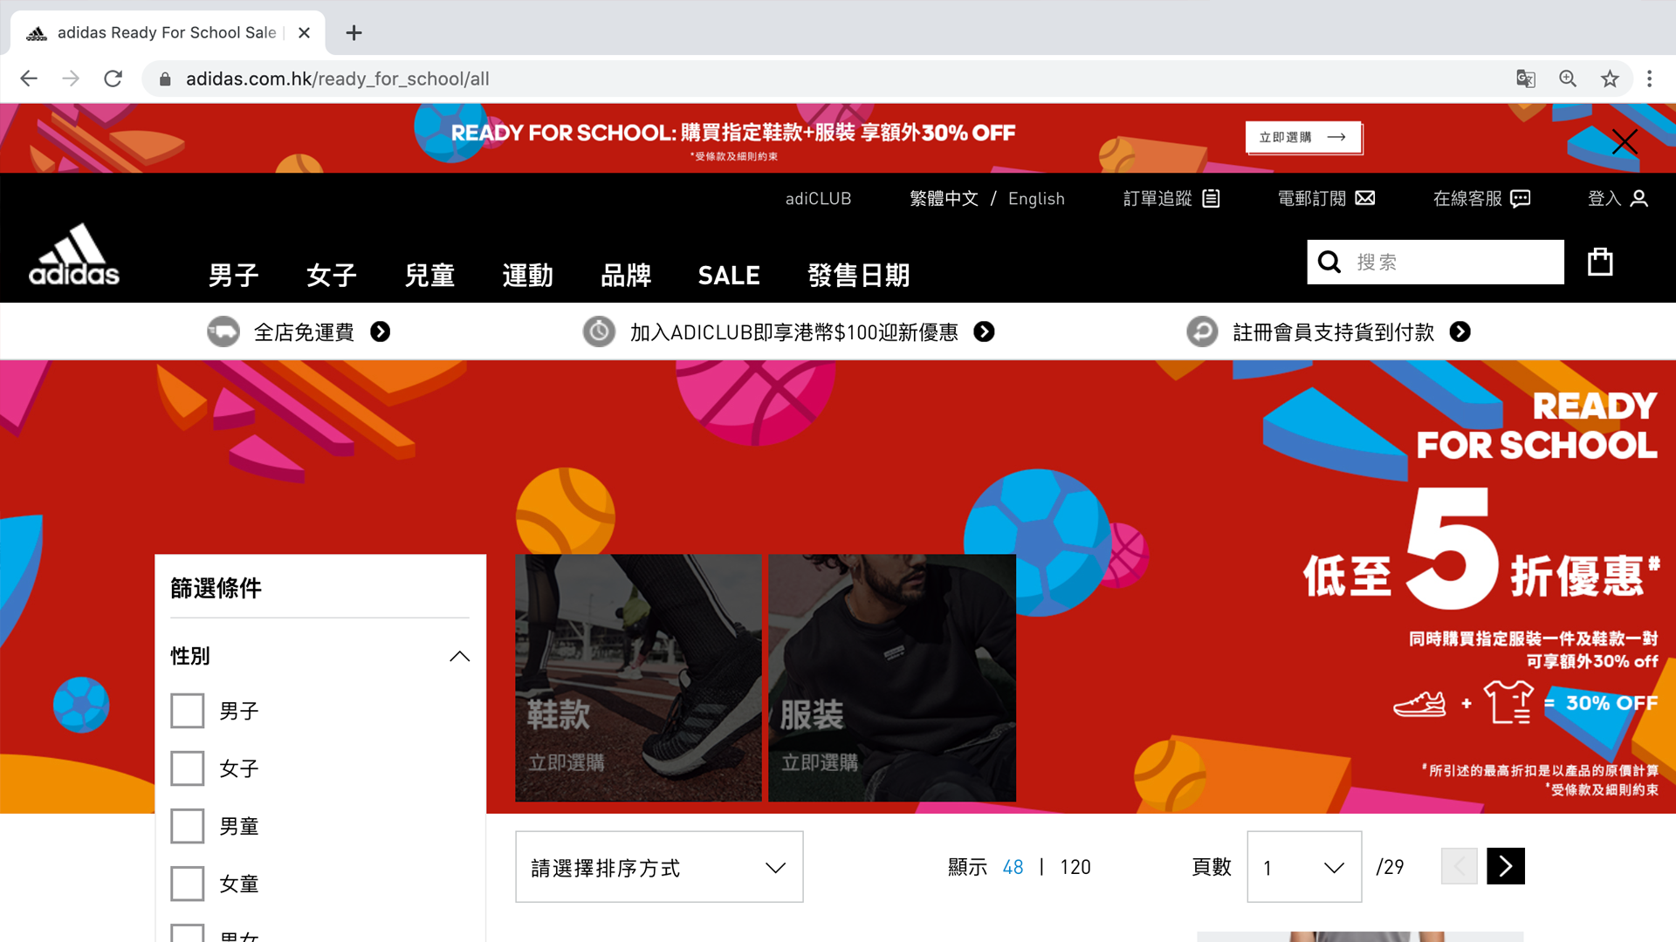Screen dimensions: 1676x942
Task: Click the site lock security icon
Action: coord(165,79)
